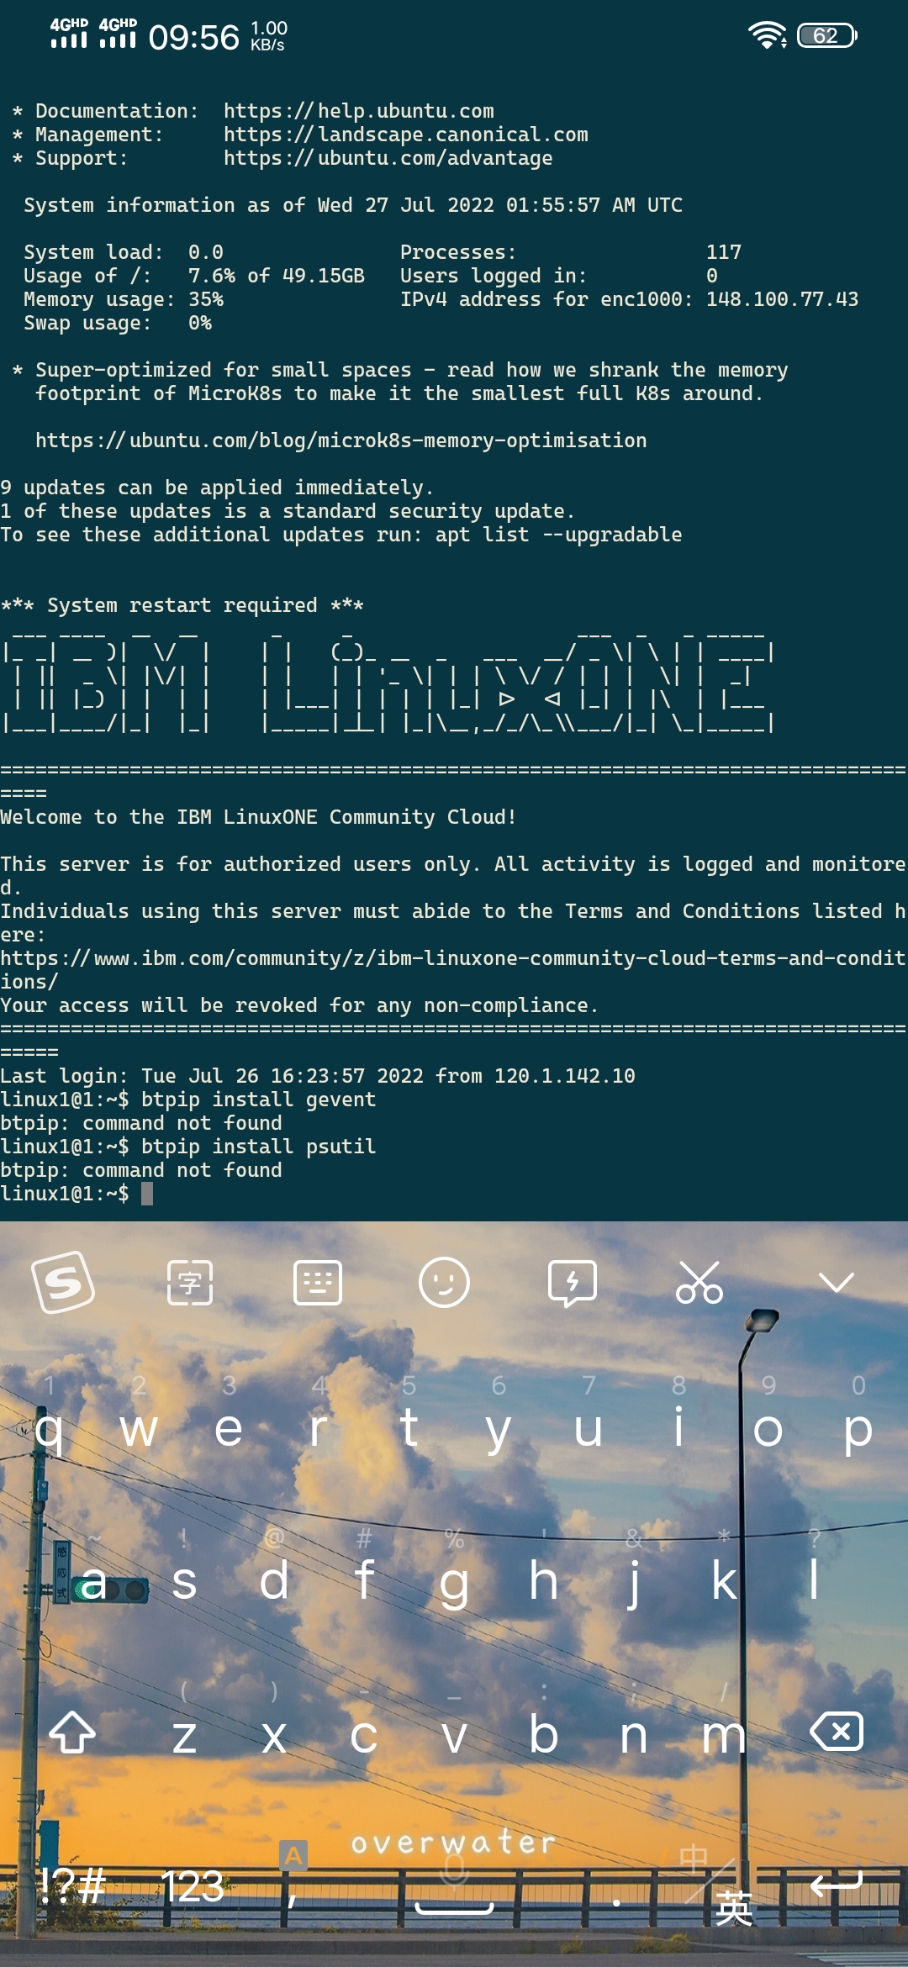Screen dimensions: 908x1967
Task: Tap the k key
Action: [x=724, y=1579]
